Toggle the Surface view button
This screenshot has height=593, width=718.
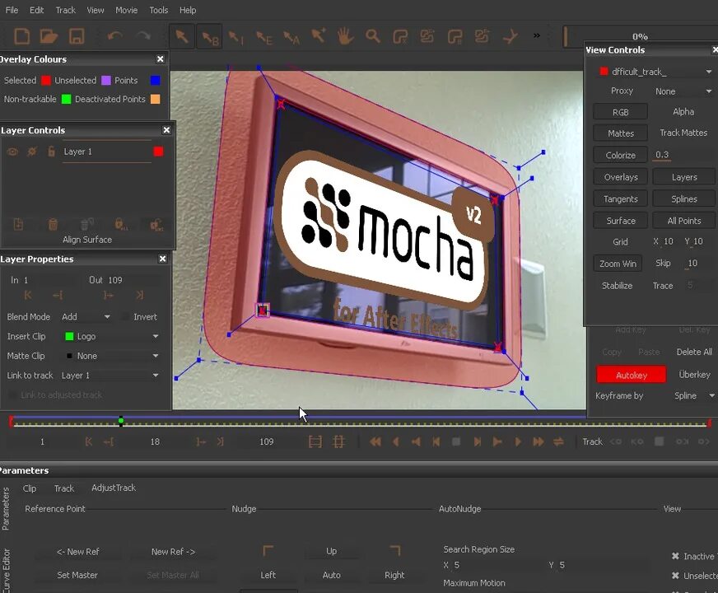[621, 221]
